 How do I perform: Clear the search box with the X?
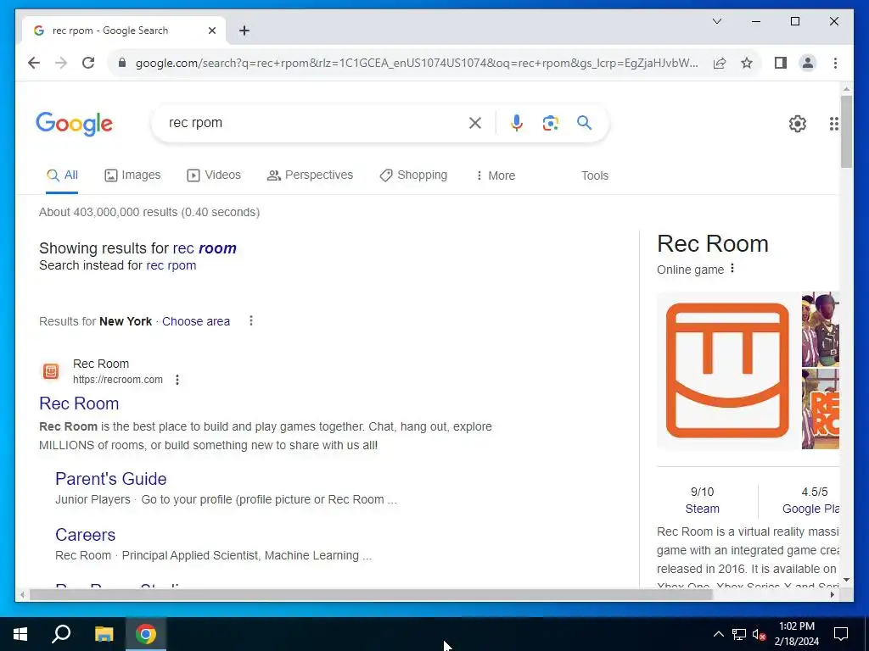coord(475,123)
